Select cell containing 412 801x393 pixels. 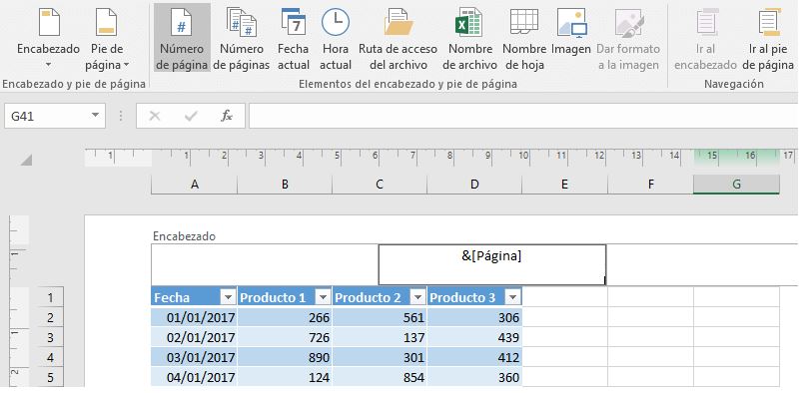click(474, 357)
